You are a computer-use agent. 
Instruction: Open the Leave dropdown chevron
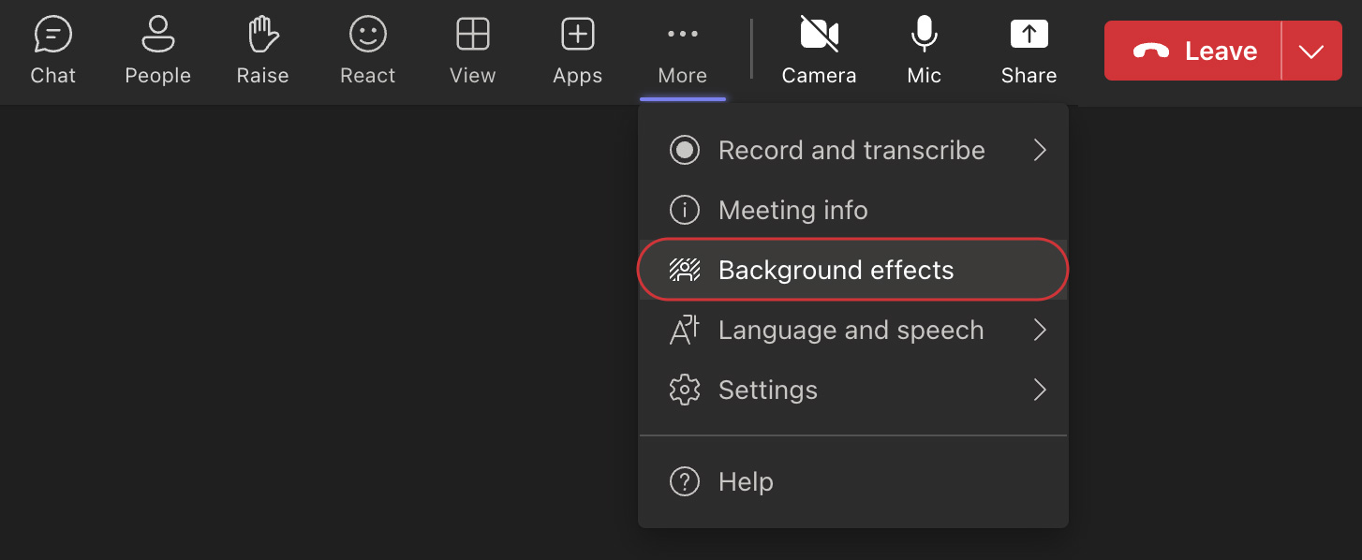click(1310, 51)
